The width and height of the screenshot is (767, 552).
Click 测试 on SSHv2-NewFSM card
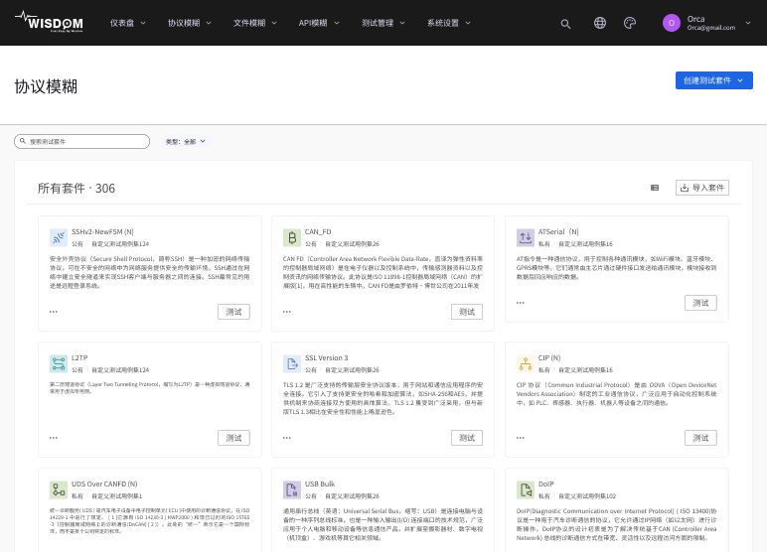click(x=233, y=312)
